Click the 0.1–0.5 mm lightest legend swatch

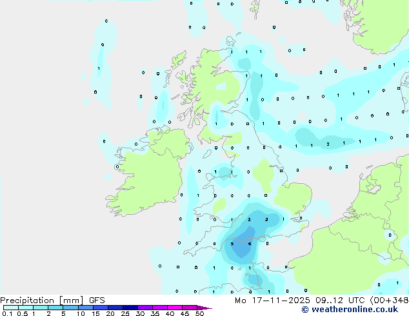11,308
